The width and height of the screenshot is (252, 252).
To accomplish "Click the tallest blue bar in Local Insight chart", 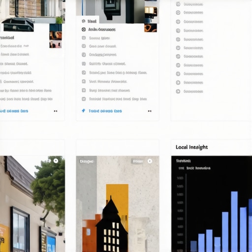I will click(234, 221).
